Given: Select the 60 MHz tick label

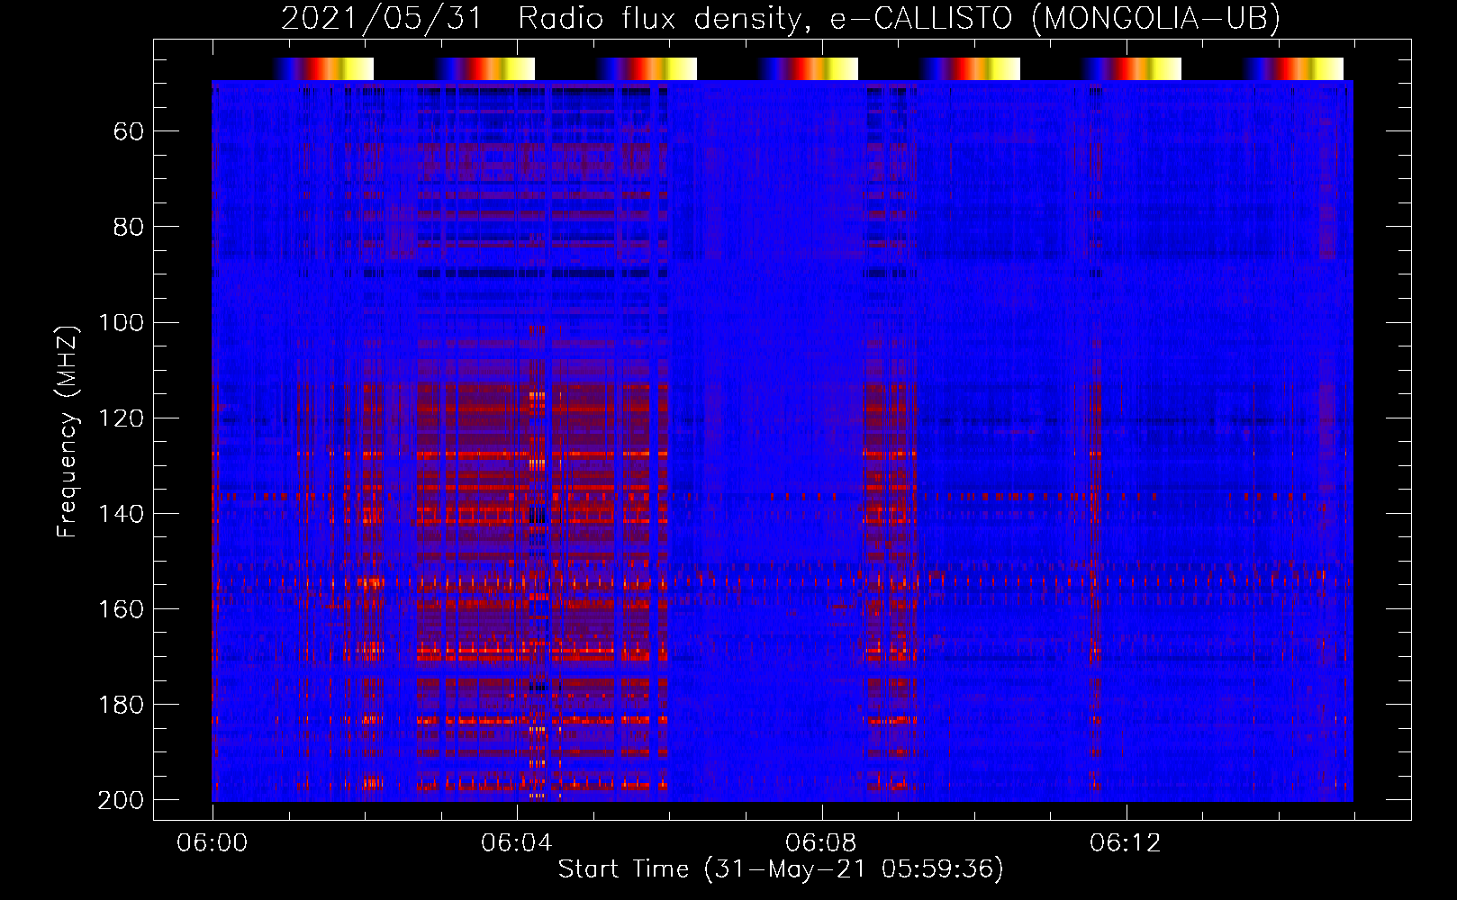Looking at the screenshot, I should [129, 131].
